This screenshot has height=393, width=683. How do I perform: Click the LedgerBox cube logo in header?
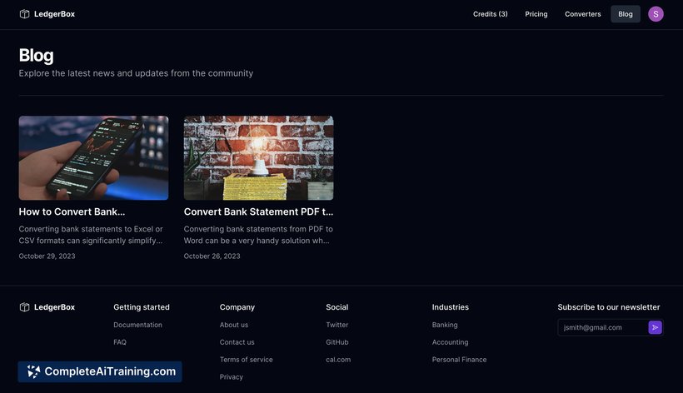tap(25, 14)
